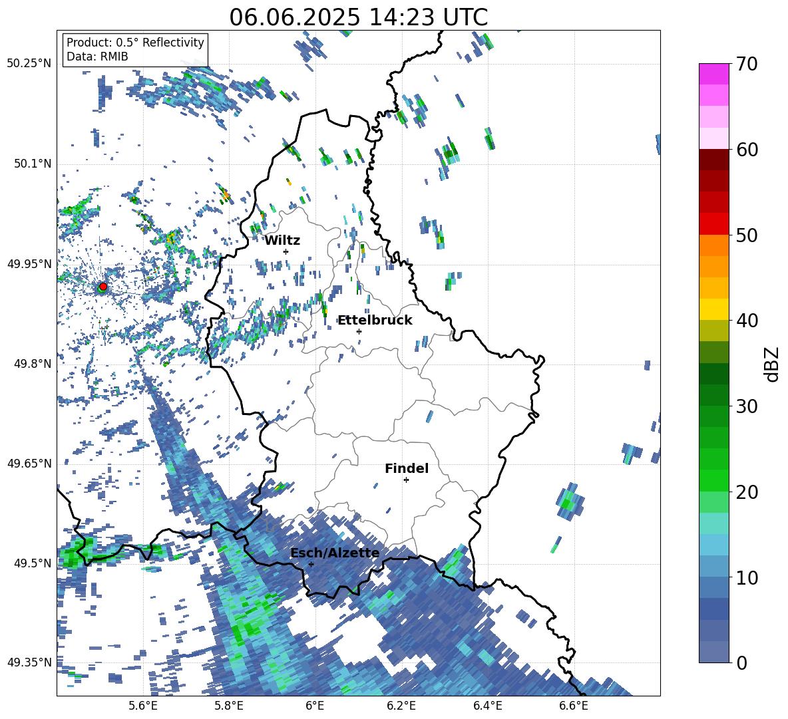This screenshot has width=788, height=719.
Task: Click the colorbar tick label 40
Action: [747, 321]
